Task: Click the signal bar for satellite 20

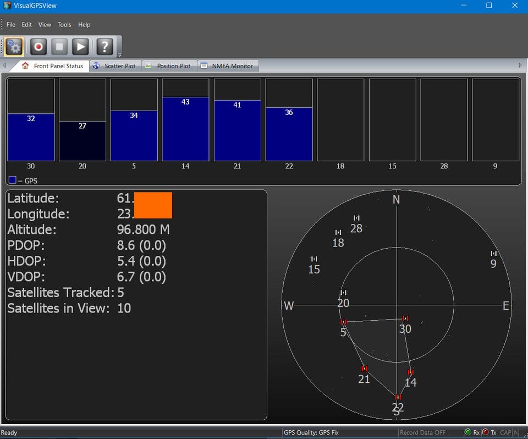Action: [82, 141]
